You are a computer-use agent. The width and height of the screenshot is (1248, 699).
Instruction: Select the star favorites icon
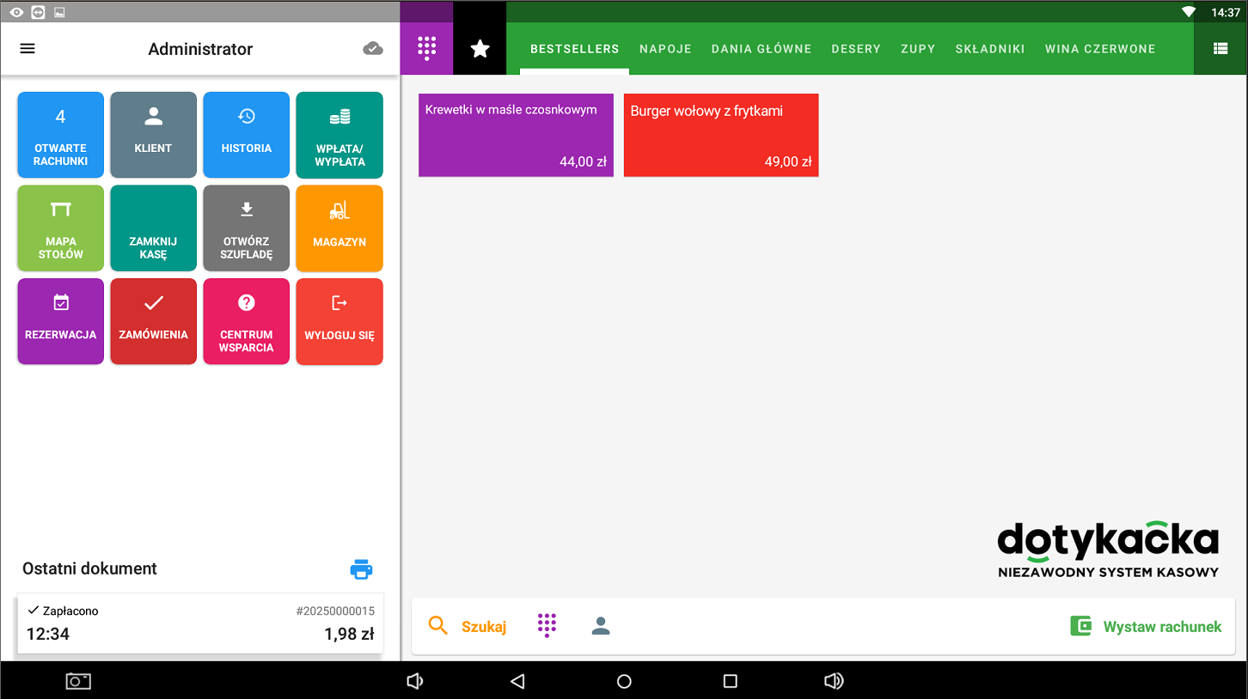[x=480, y=49]
